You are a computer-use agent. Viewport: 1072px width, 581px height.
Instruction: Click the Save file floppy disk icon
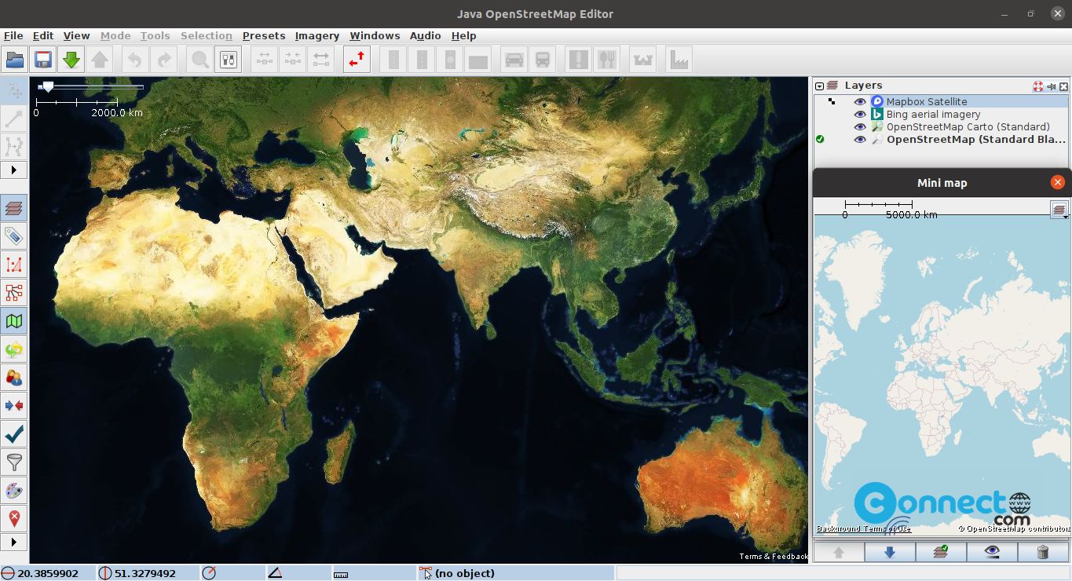(43, 60)
